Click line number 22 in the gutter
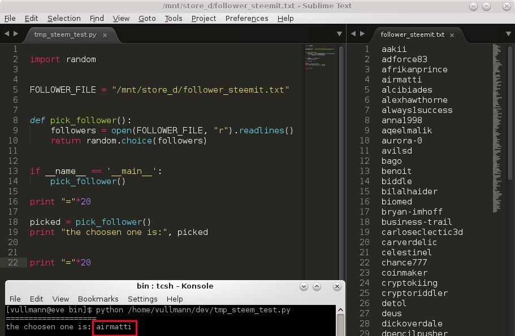This screenshot has width=515, height=336. tap(13, 263)
